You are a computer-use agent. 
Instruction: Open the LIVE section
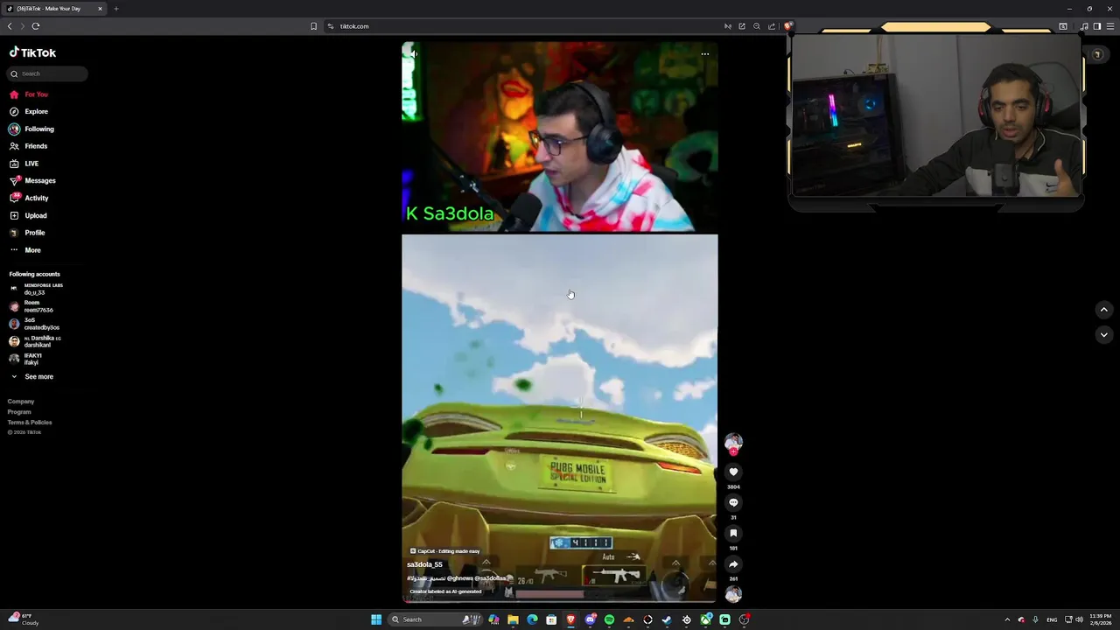point(24,164)
